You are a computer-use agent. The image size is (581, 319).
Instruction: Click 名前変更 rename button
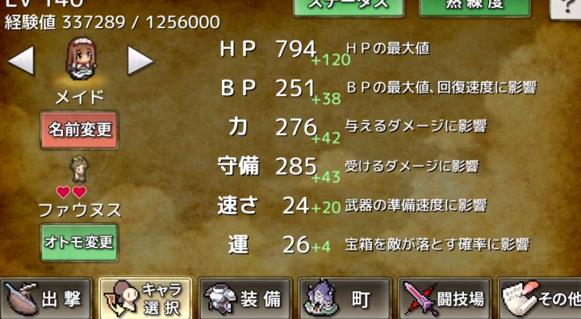(x=79, y=130)
